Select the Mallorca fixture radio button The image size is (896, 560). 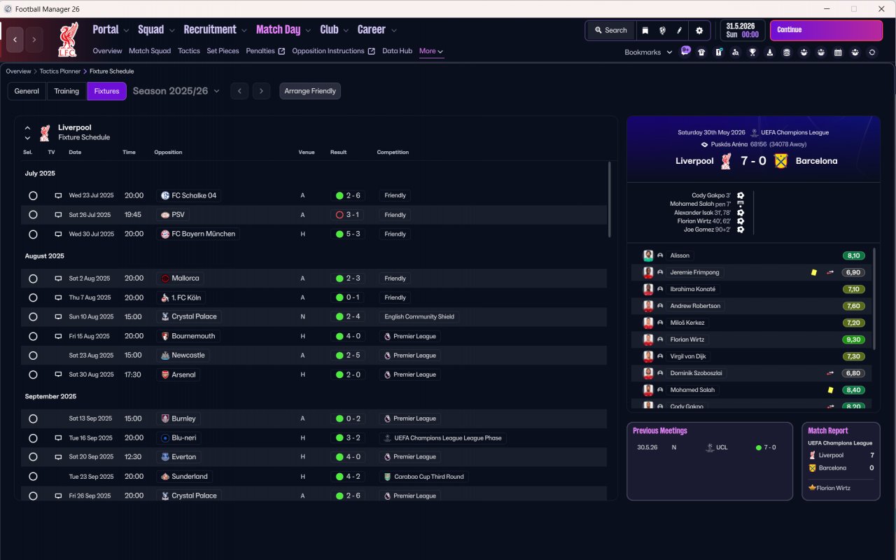click(x=33, y=279)
